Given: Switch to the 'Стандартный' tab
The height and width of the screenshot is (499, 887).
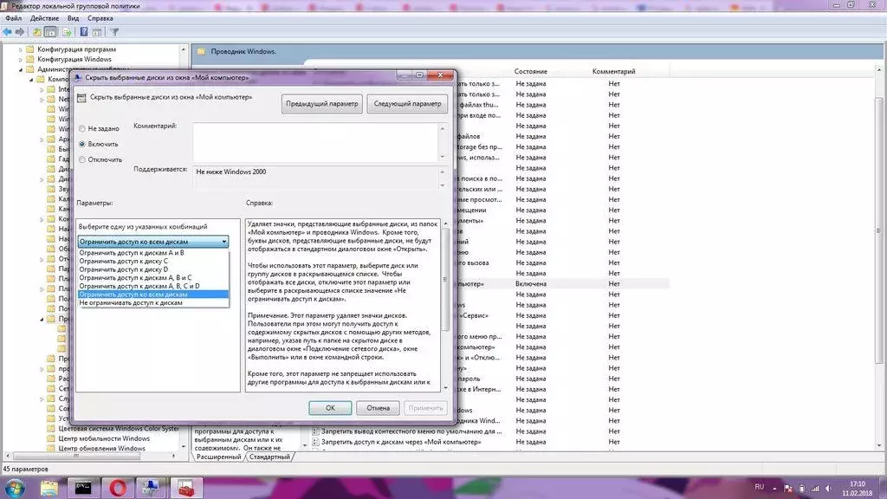Looking at the screenshot, I should (270, 457).
